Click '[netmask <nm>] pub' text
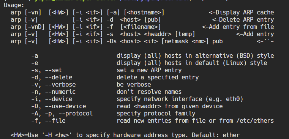The width and height of the screenshot is (289, 139). [x=192, y=41]
